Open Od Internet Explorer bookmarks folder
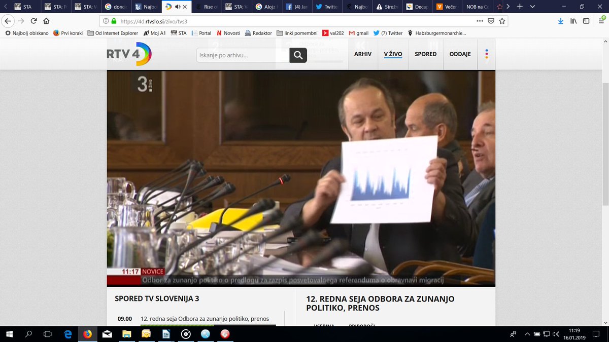The image size is (609, 342). pyautogui.click(x=113, y=33)
